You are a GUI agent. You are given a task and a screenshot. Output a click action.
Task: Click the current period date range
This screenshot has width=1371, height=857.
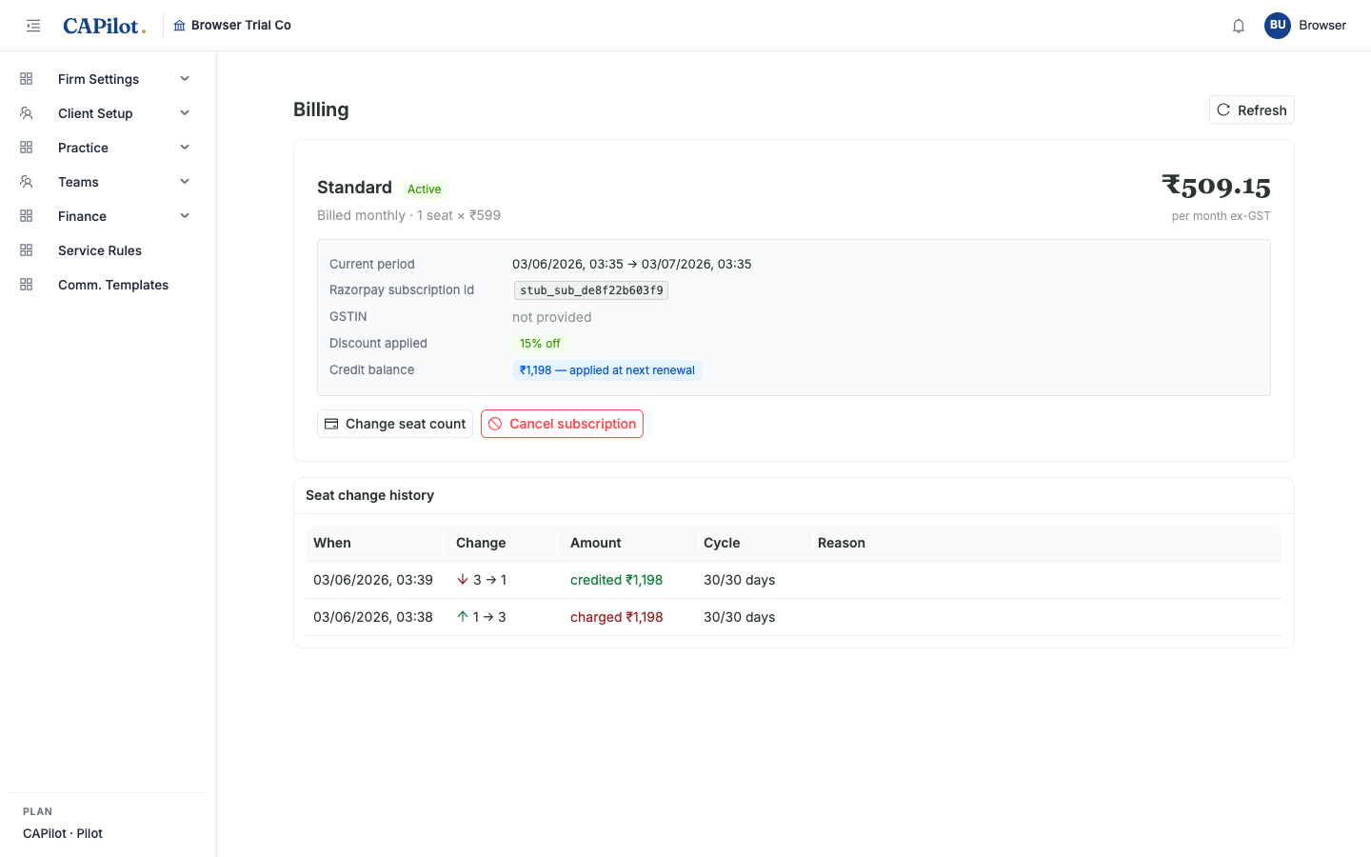(632, 264)
